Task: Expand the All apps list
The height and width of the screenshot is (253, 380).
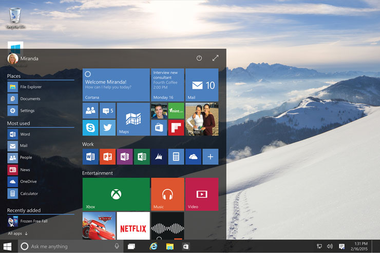Action: point(18,233)
